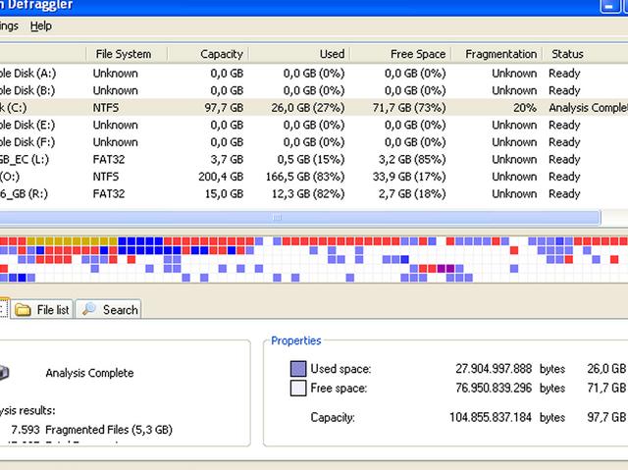
Task: Select the Disk (F:) drive row
Action: coord(314,142)
